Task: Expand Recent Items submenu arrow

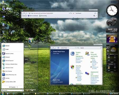Action: tap(36, 63)
